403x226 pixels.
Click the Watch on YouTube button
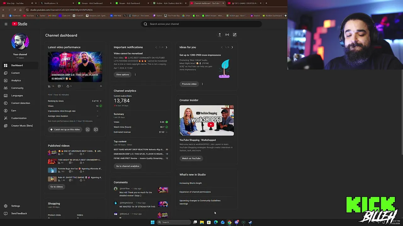[x=191, y=159]
